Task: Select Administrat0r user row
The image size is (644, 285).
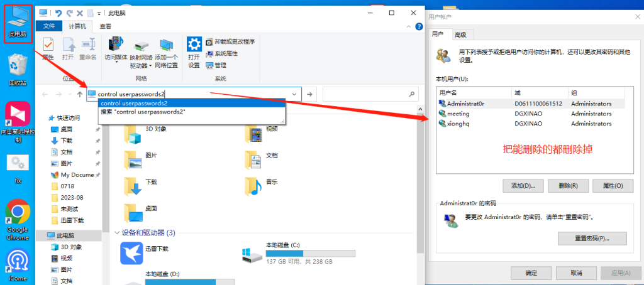Action: (531, 104)
